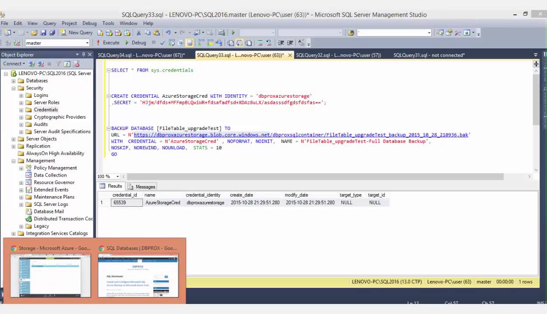This screenshot has height=314, width=547.
Task: Click the toolbox wrench-and-screwdriver icon
Action: pyautogui.click(x=458, y=33)
